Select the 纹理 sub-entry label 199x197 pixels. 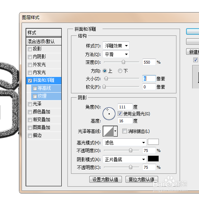pos(42,96)
